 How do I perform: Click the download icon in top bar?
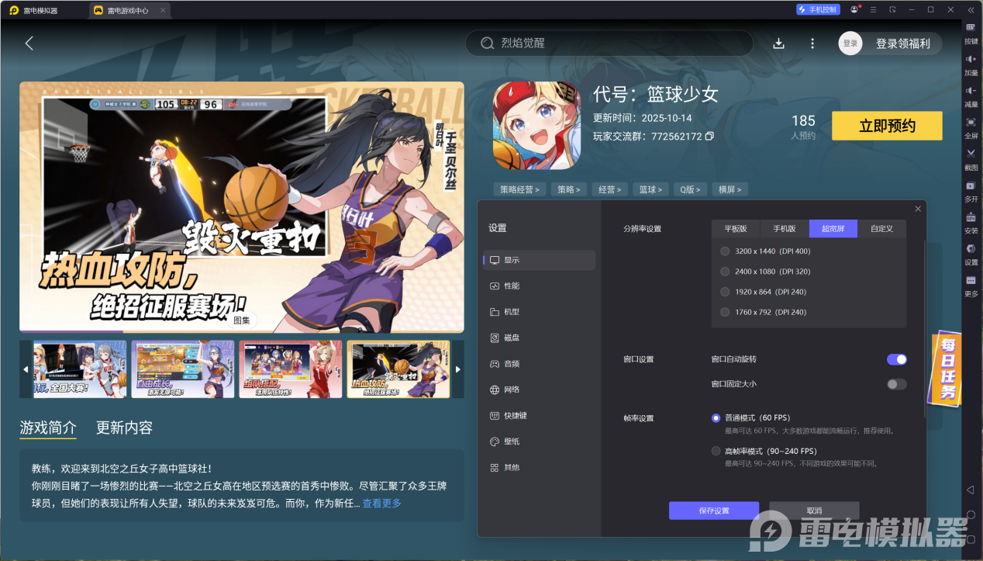coord(778,43)
